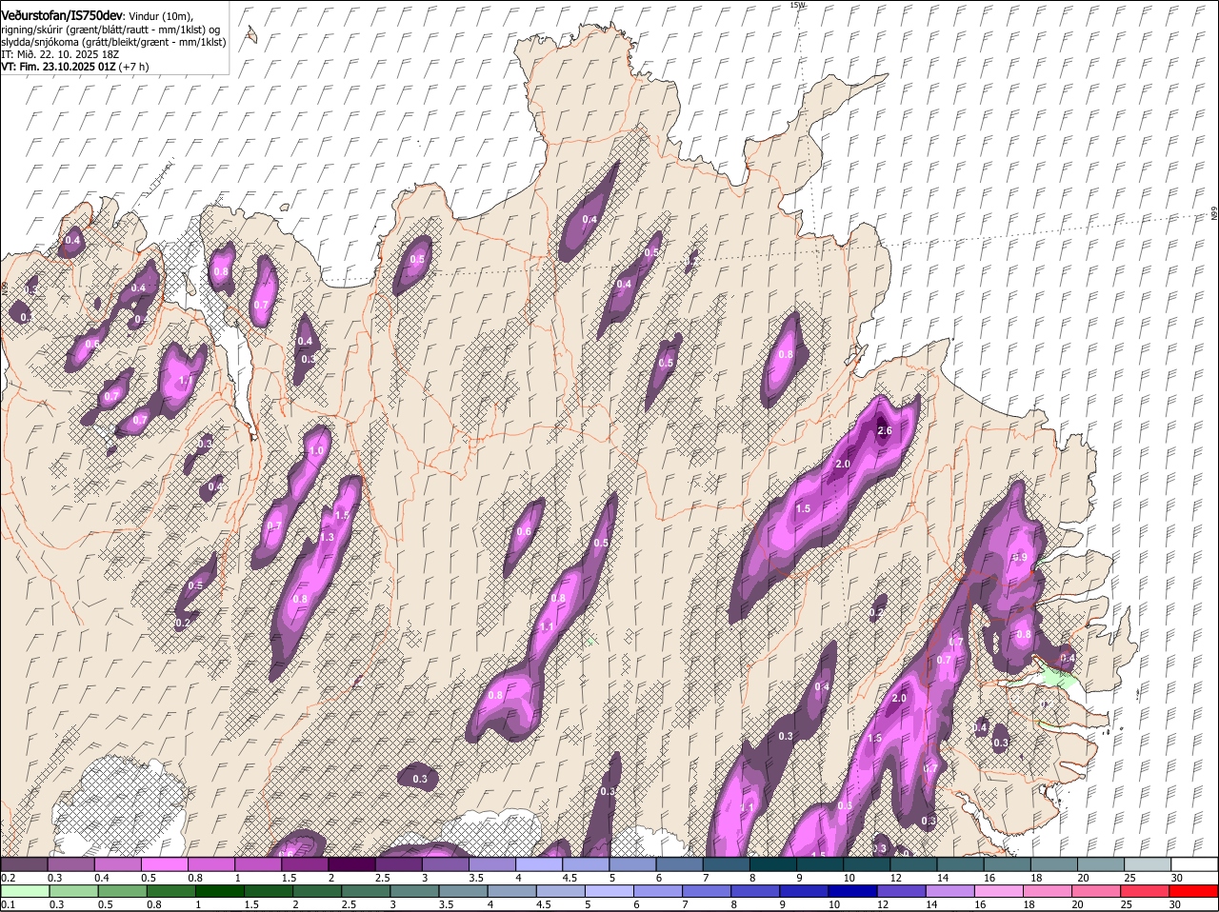The height and width of the screenshot is (912, 1219).
Task: Upper legend: pick swatch between 14 and 16
Action: (960, 863)
